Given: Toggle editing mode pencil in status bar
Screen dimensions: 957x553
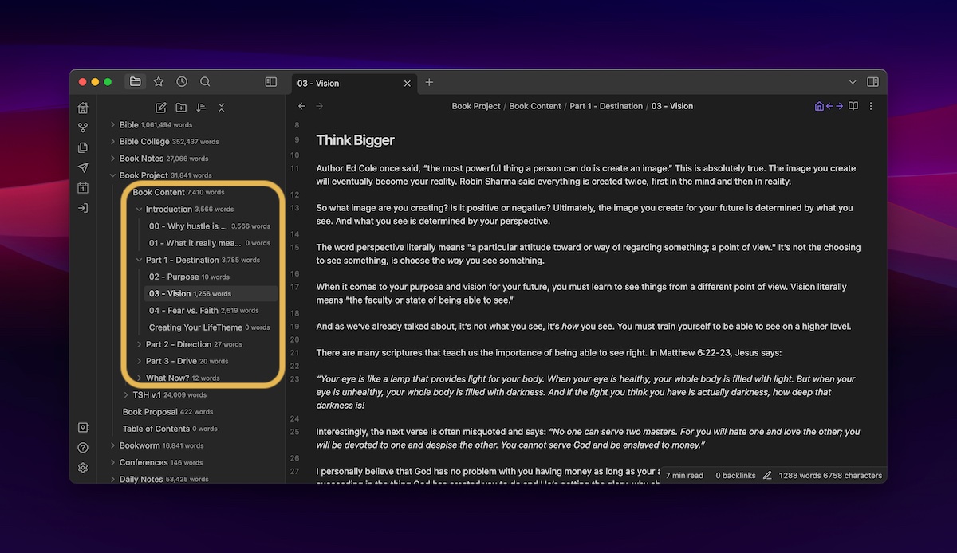Looking at the screenshot, I should pyautogui.click(x=767, y=476).
